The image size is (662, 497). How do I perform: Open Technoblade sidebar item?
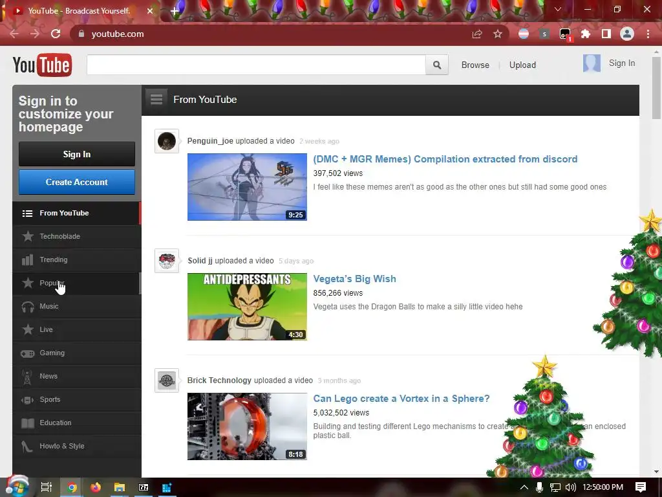click(76, 236)
